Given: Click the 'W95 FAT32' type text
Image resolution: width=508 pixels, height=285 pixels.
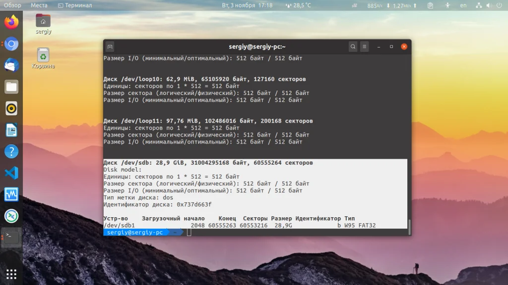Looking at the screenshot, I should 360,225.
